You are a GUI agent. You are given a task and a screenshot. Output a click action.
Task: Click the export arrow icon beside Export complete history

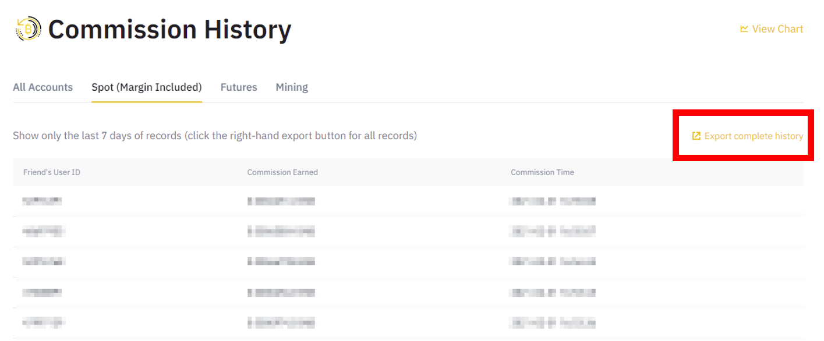click(696, 136)
